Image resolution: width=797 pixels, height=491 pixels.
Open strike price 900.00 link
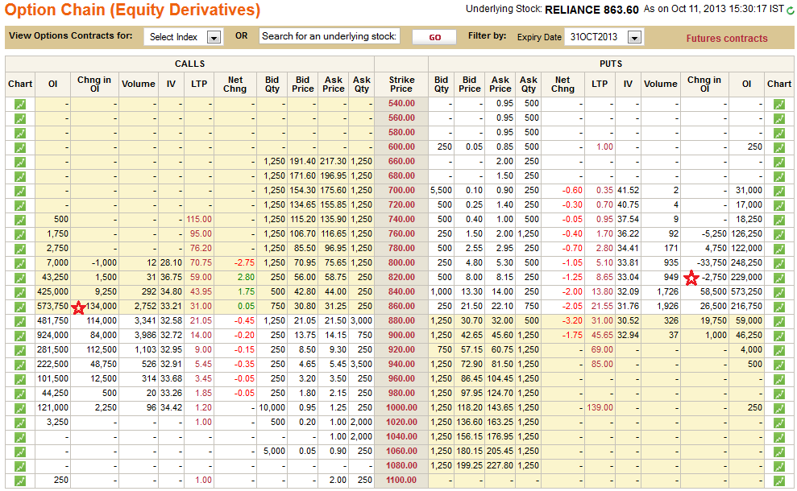(401, 335)
